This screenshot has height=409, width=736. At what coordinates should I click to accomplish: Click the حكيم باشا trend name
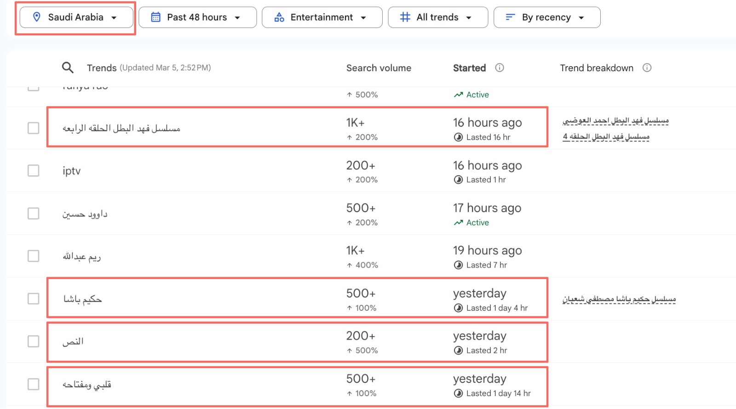pyautogui.click(x=83, y=299)
